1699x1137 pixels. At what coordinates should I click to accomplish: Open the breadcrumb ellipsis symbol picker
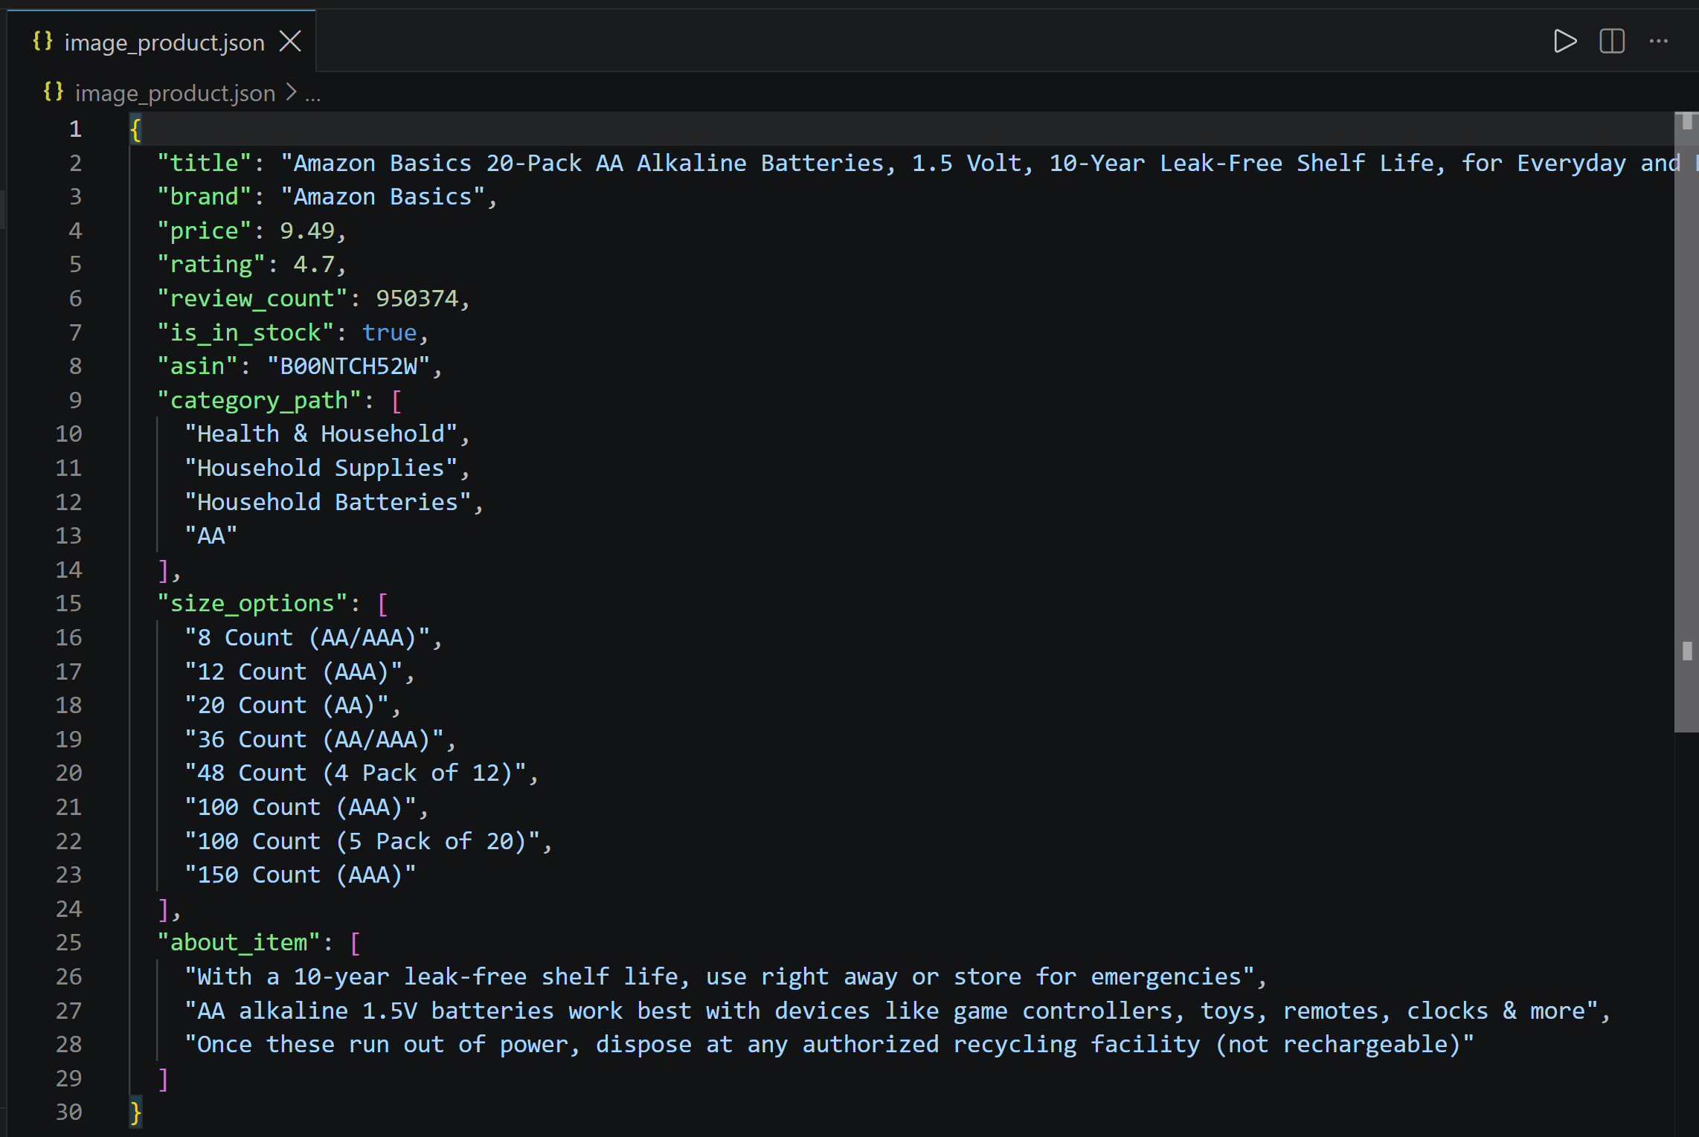(313, 94)
